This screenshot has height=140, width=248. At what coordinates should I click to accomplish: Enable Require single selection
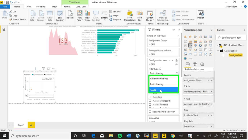[x=150, y=112]
